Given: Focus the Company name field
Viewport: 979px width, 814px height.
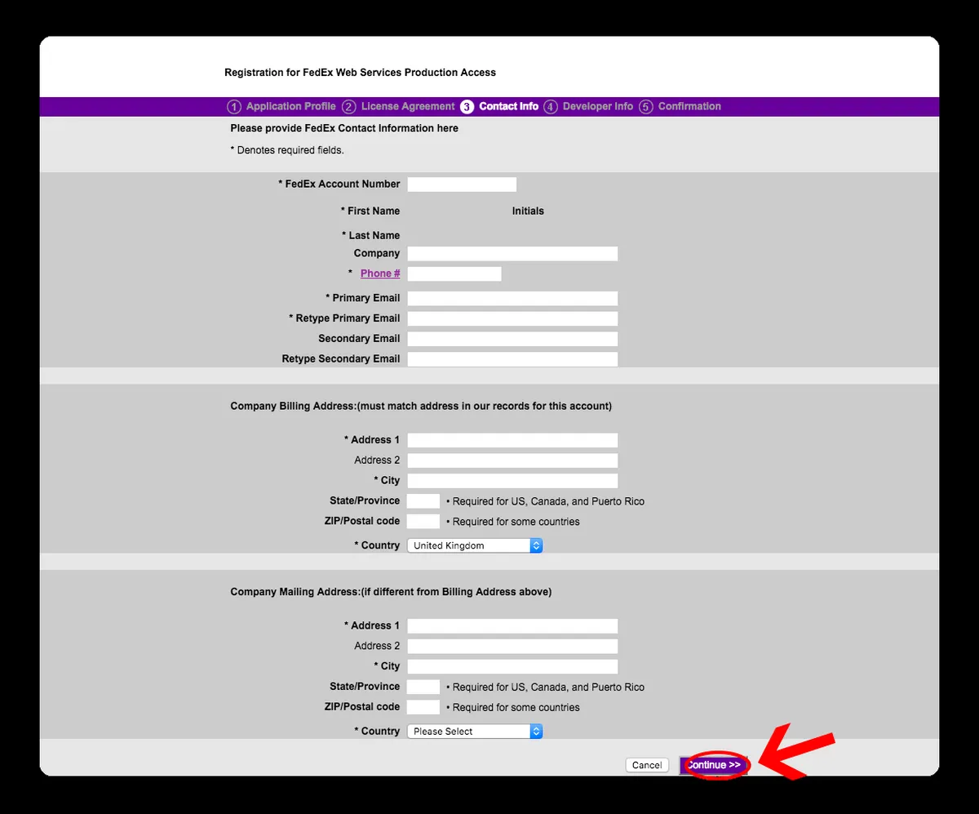Looking at the screenshot, I should click(512, 254).
